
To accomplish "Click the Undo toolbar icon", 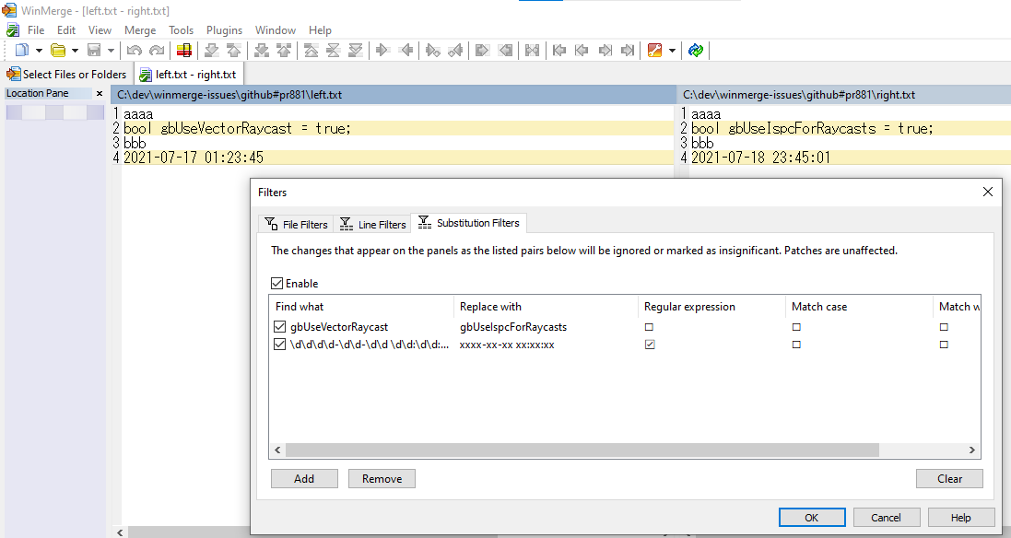I will click(x=135, y=51).
